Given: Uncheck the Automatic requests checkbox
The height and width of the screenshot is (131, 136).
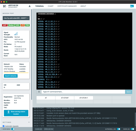Looking at the screenshot, I should pos(4,126).
